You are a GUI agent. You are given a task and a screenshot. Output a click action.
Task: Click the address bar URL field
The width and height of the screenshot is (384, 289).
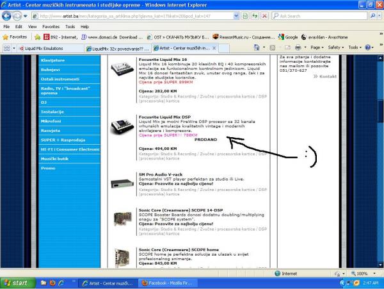point(132,16)
